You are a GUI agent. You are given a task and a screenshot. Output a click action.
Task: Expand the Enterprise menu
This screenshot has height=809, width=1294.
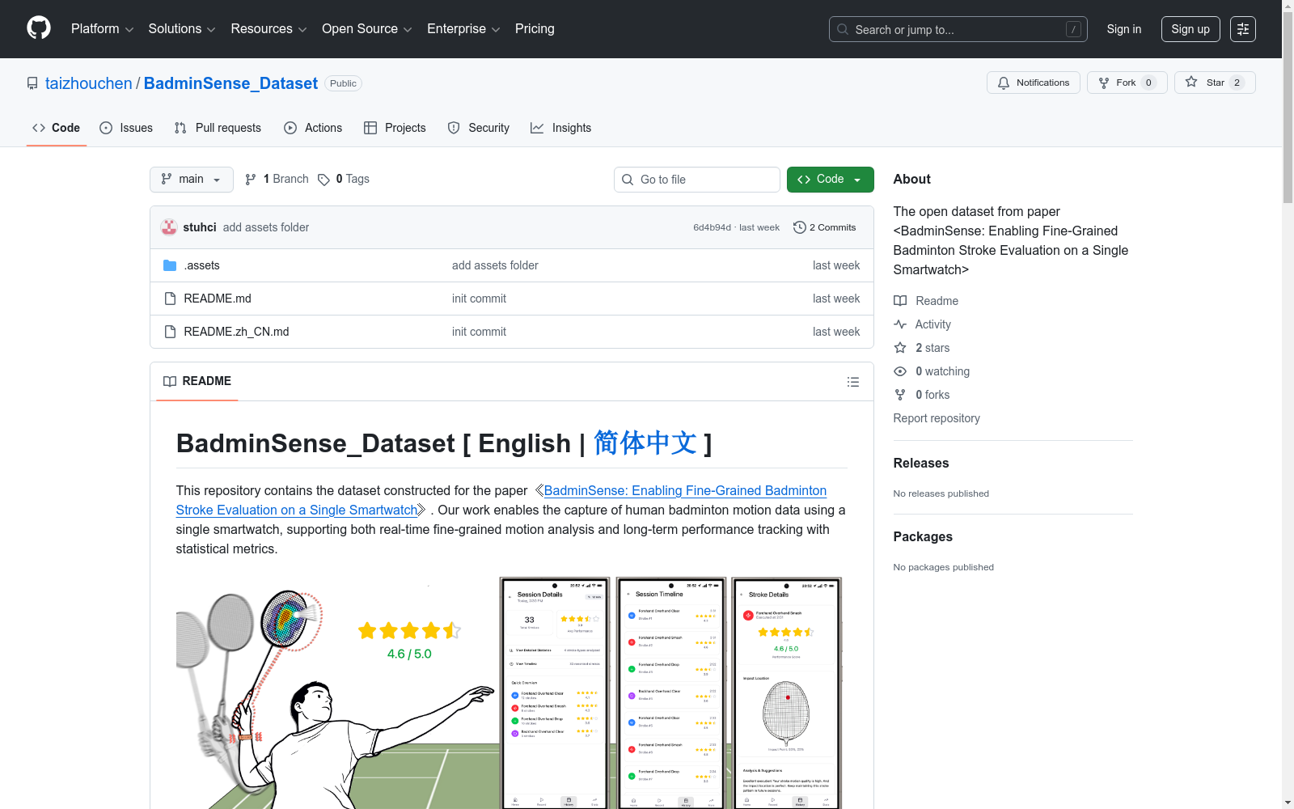pos(463,29)
